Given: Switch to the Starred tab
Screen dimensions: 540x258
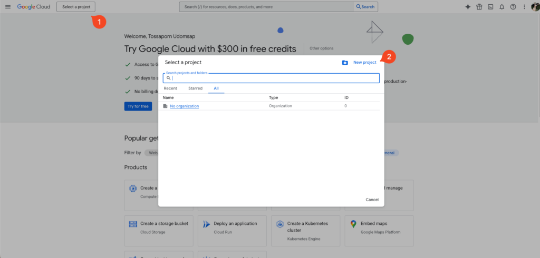Looking at the screenshot, I should [195, 88].
